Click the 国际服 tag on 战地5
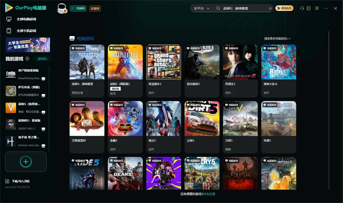 coord(115,89)
